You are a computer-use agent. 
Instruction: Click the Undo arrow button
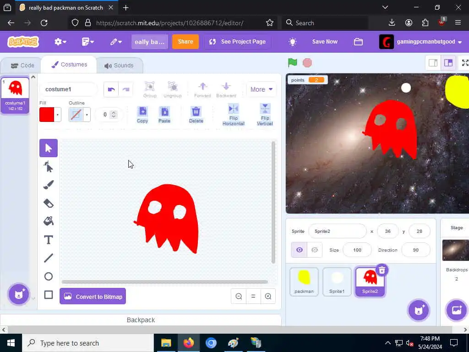coord(111,89)
